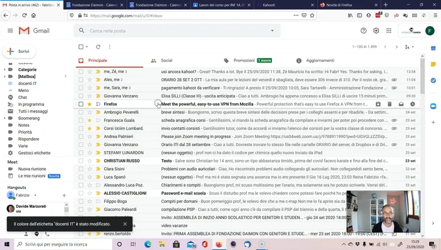
Task: Open docenti IT label
Action: 27,83
